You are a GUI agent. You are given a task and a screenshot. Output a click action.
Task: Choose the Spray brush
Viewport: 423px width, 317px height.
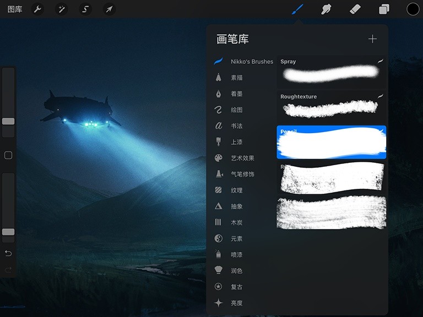pos(332,72)
